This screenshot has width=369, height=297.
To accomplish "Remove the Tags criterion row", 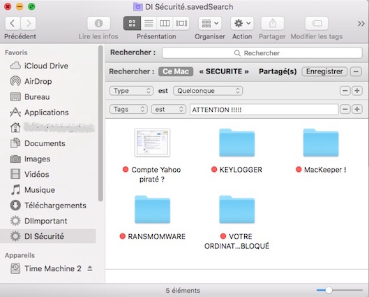I will 345,110.
